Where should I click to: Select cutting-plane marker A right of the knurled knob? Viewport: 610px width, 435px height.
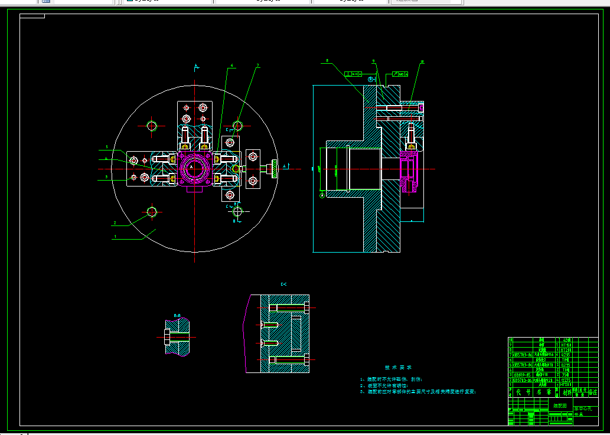tap(285, 166)
